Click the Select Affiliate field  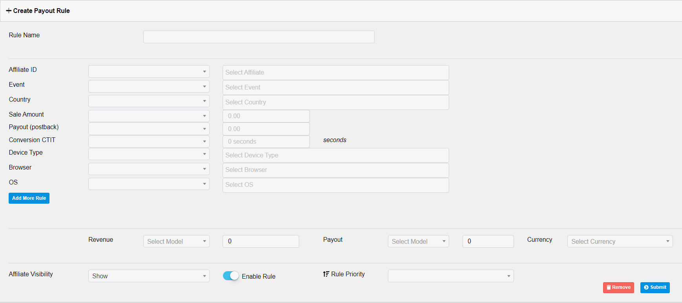(336, 73)
